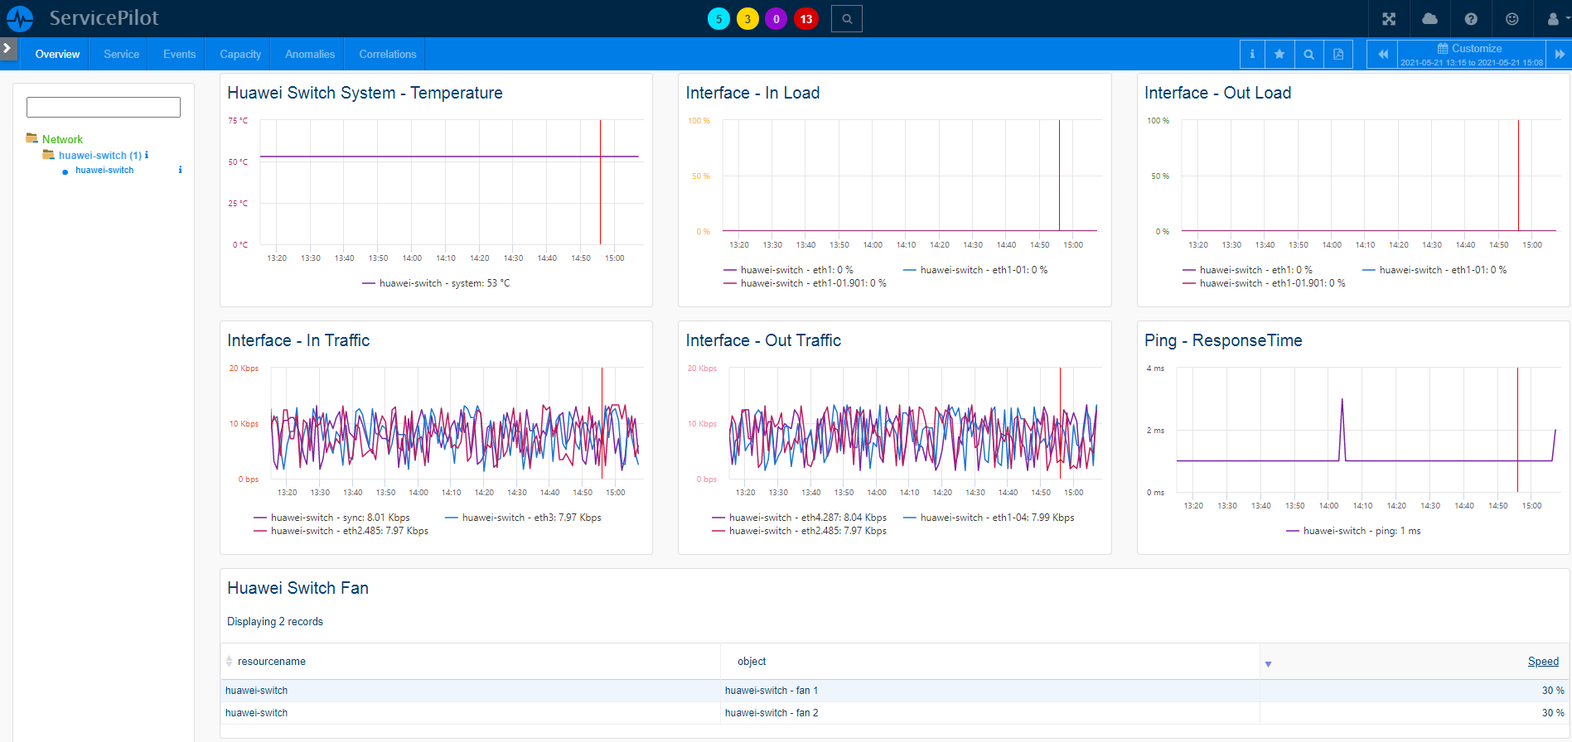Add view to favorites with star icon
The height and width of the screenshot is (742, 1572).
1279,54
